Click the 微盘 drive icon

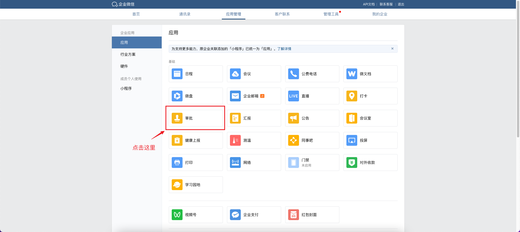pos(177,96)
